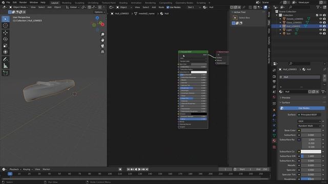Select the Add Cube tool

6,73
